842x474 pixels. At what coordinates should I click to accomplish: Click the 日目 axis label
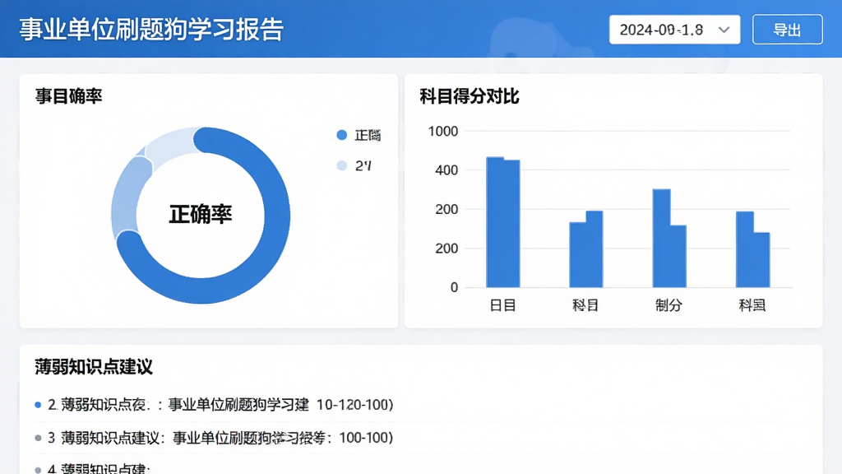(503, 305)
